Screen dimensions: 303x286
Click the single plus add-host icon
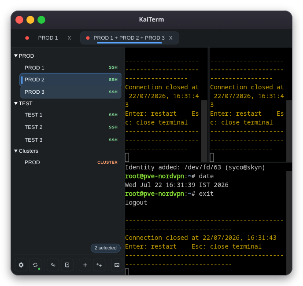pyautogui.click(x=85, y=265)
